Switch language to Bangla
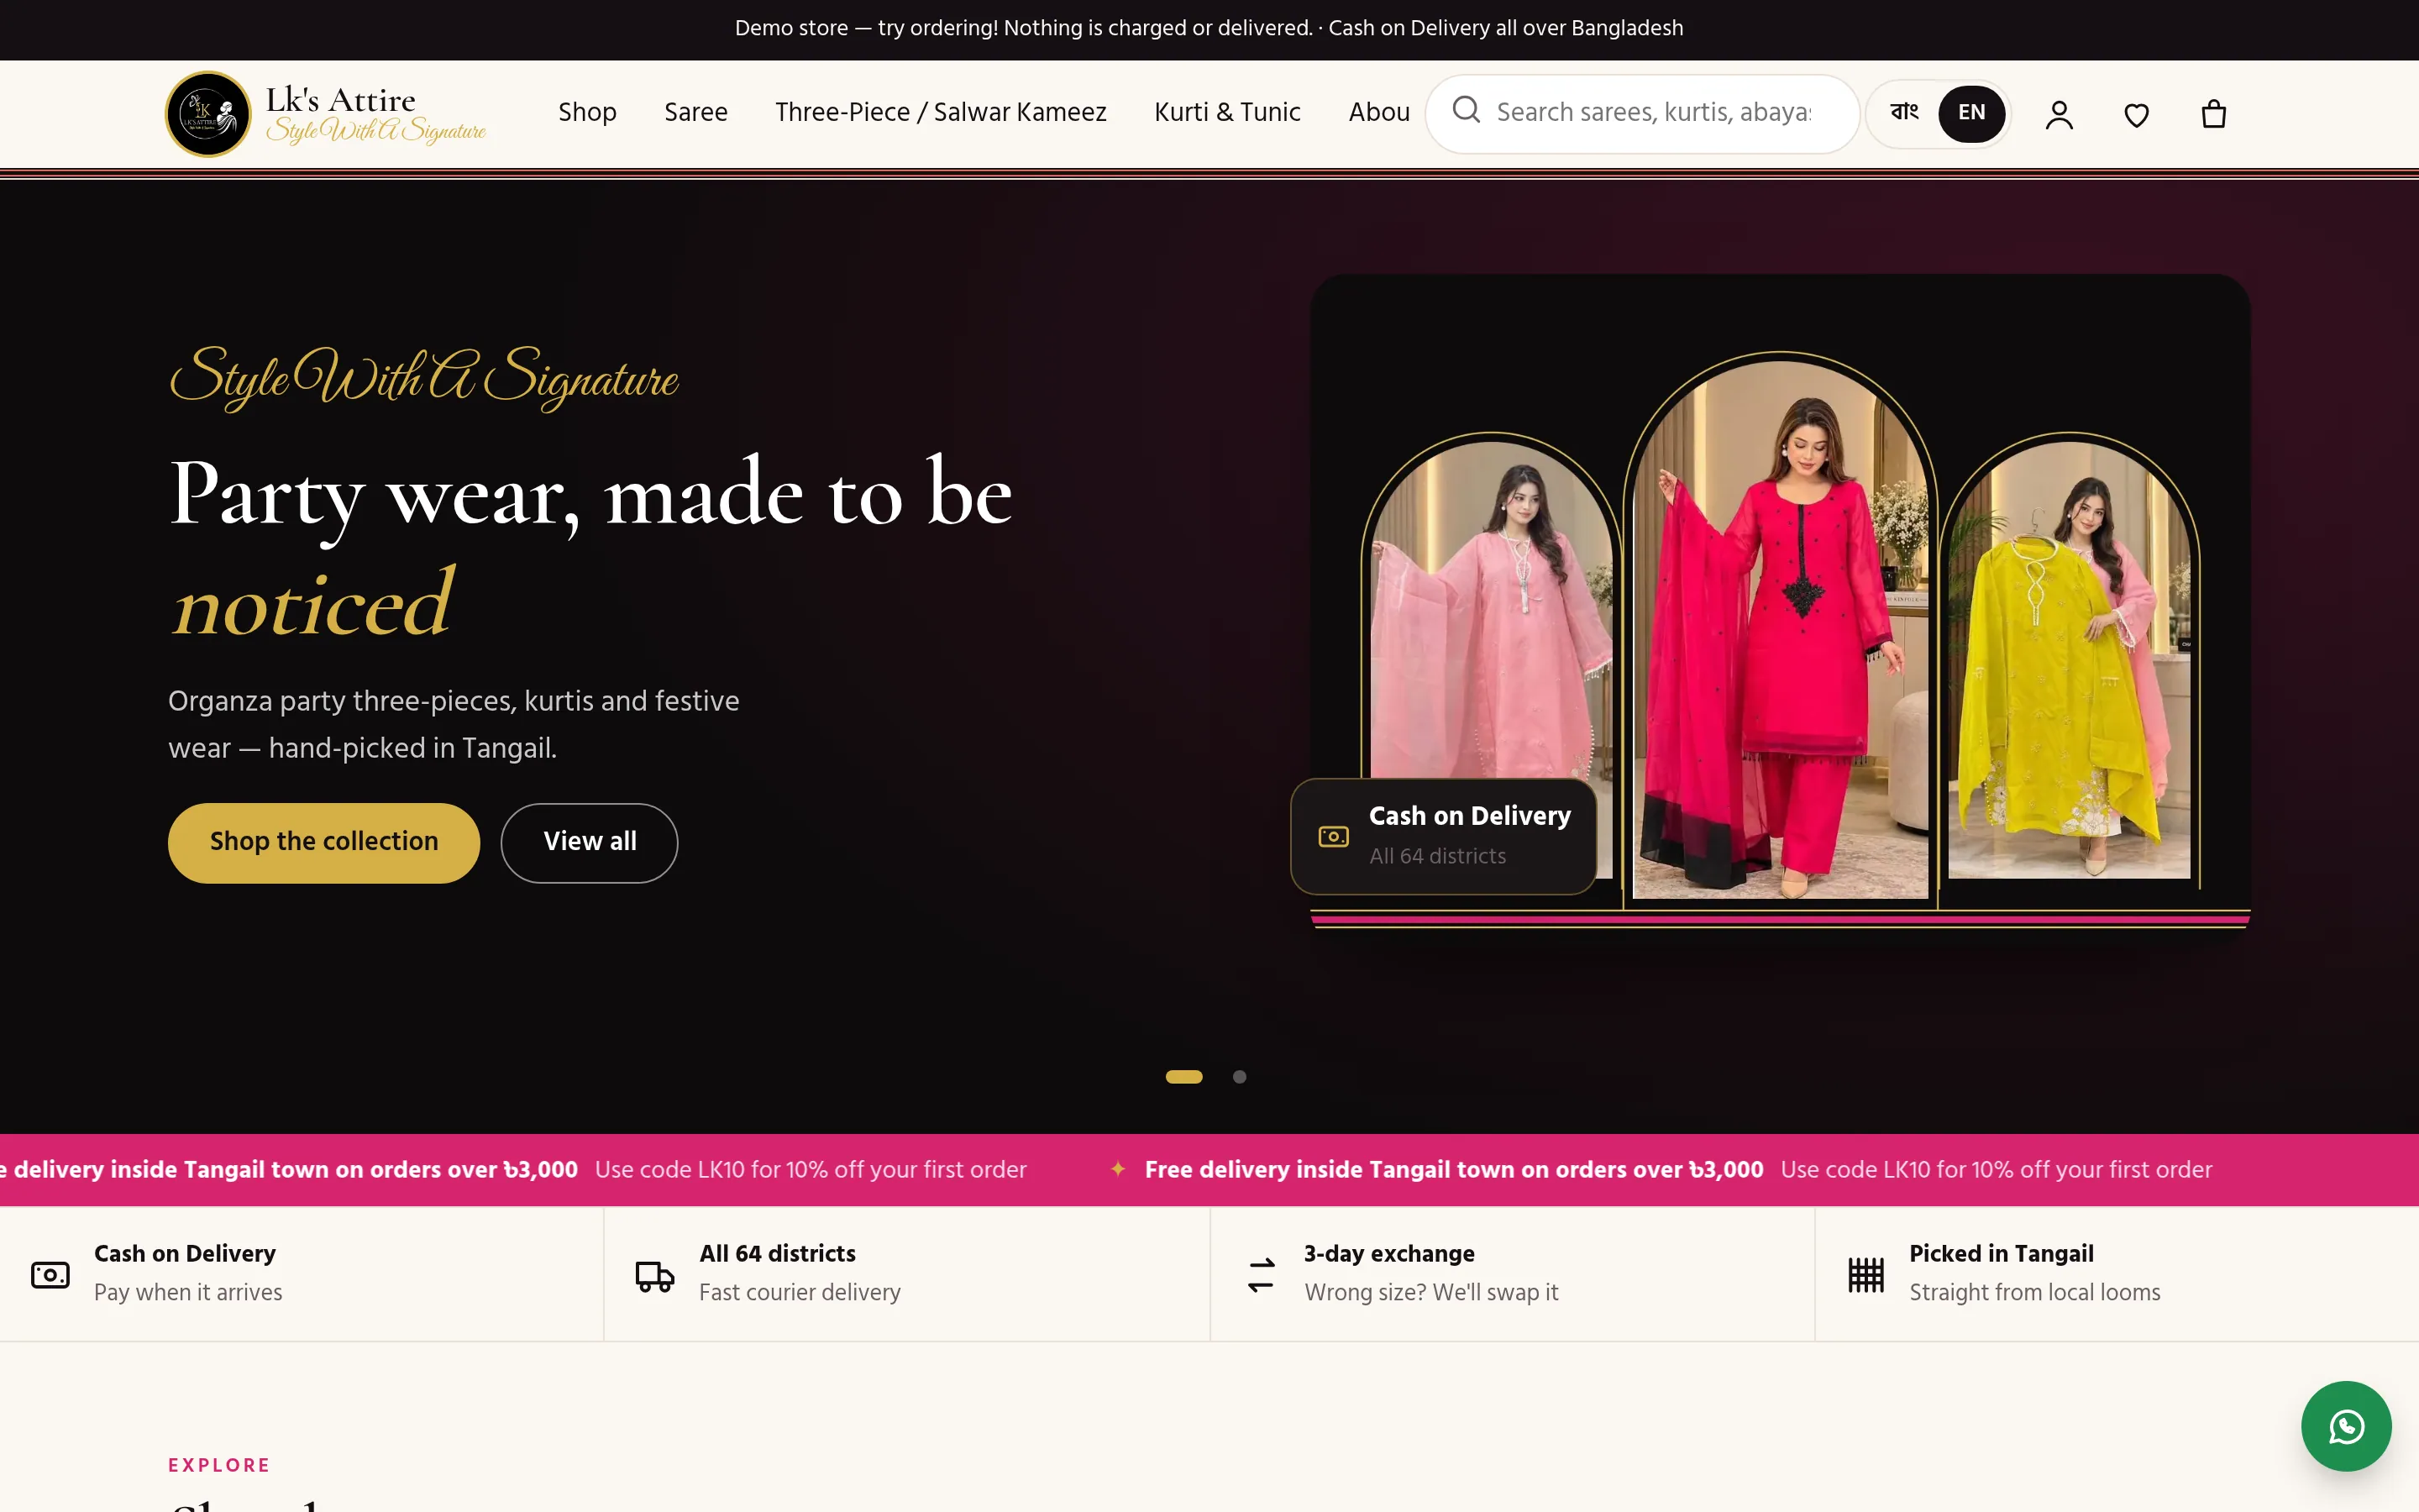This screenshot has height=1512, width=2419. click(x=1904, y=113)
